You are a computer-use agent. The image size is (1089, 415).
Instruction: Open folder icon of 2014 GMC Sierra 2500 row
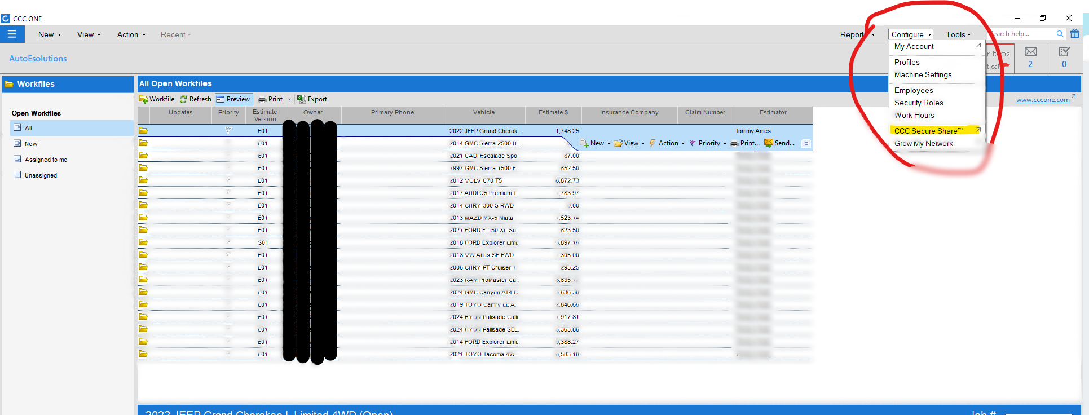pyautogui.click(x=143, y=143)
